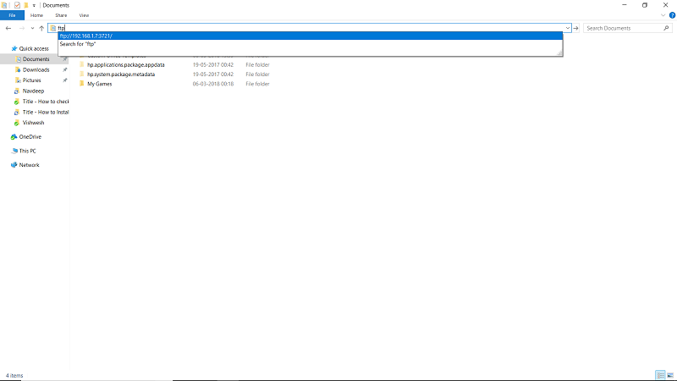Open the Help question mark icon
Screen dimensions: 677x381
[x=672, y=15]
